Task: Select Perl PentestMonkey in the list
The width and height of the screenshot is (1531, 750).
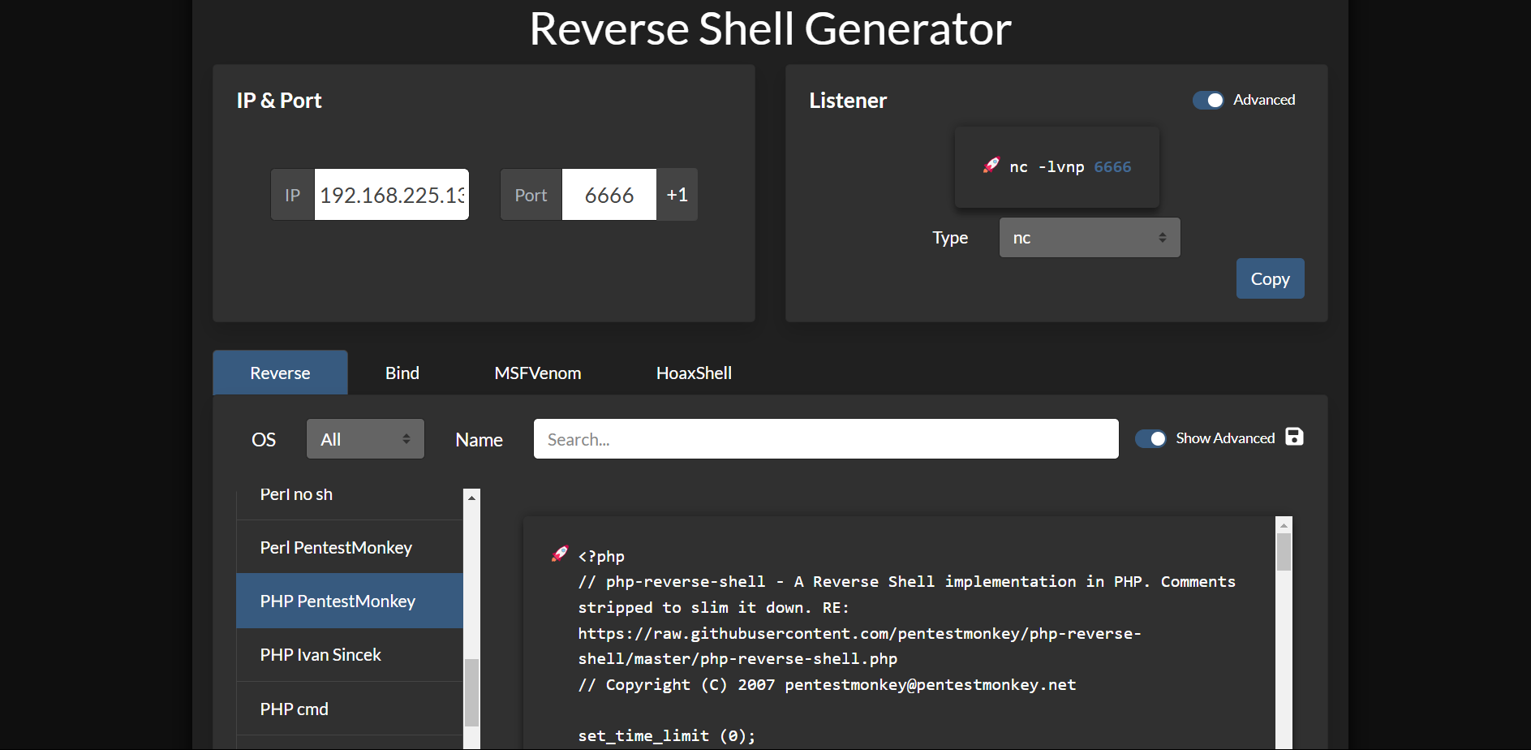Action: pos(350,547)
